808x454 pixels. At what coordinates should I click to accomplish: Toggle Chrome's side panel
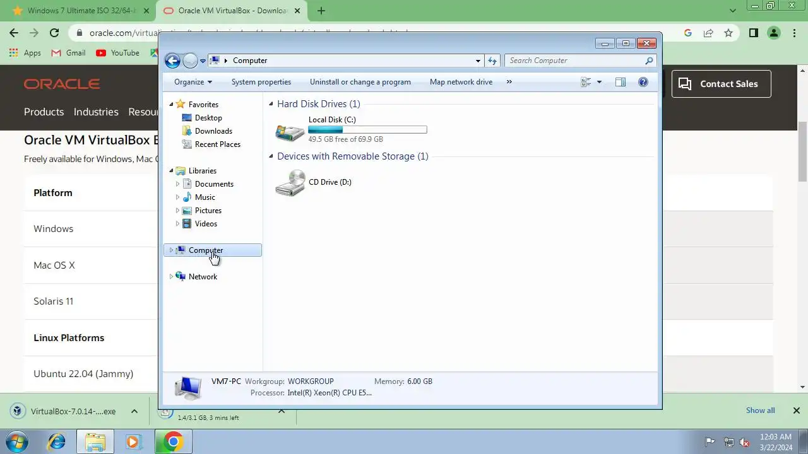pos(754,33)
